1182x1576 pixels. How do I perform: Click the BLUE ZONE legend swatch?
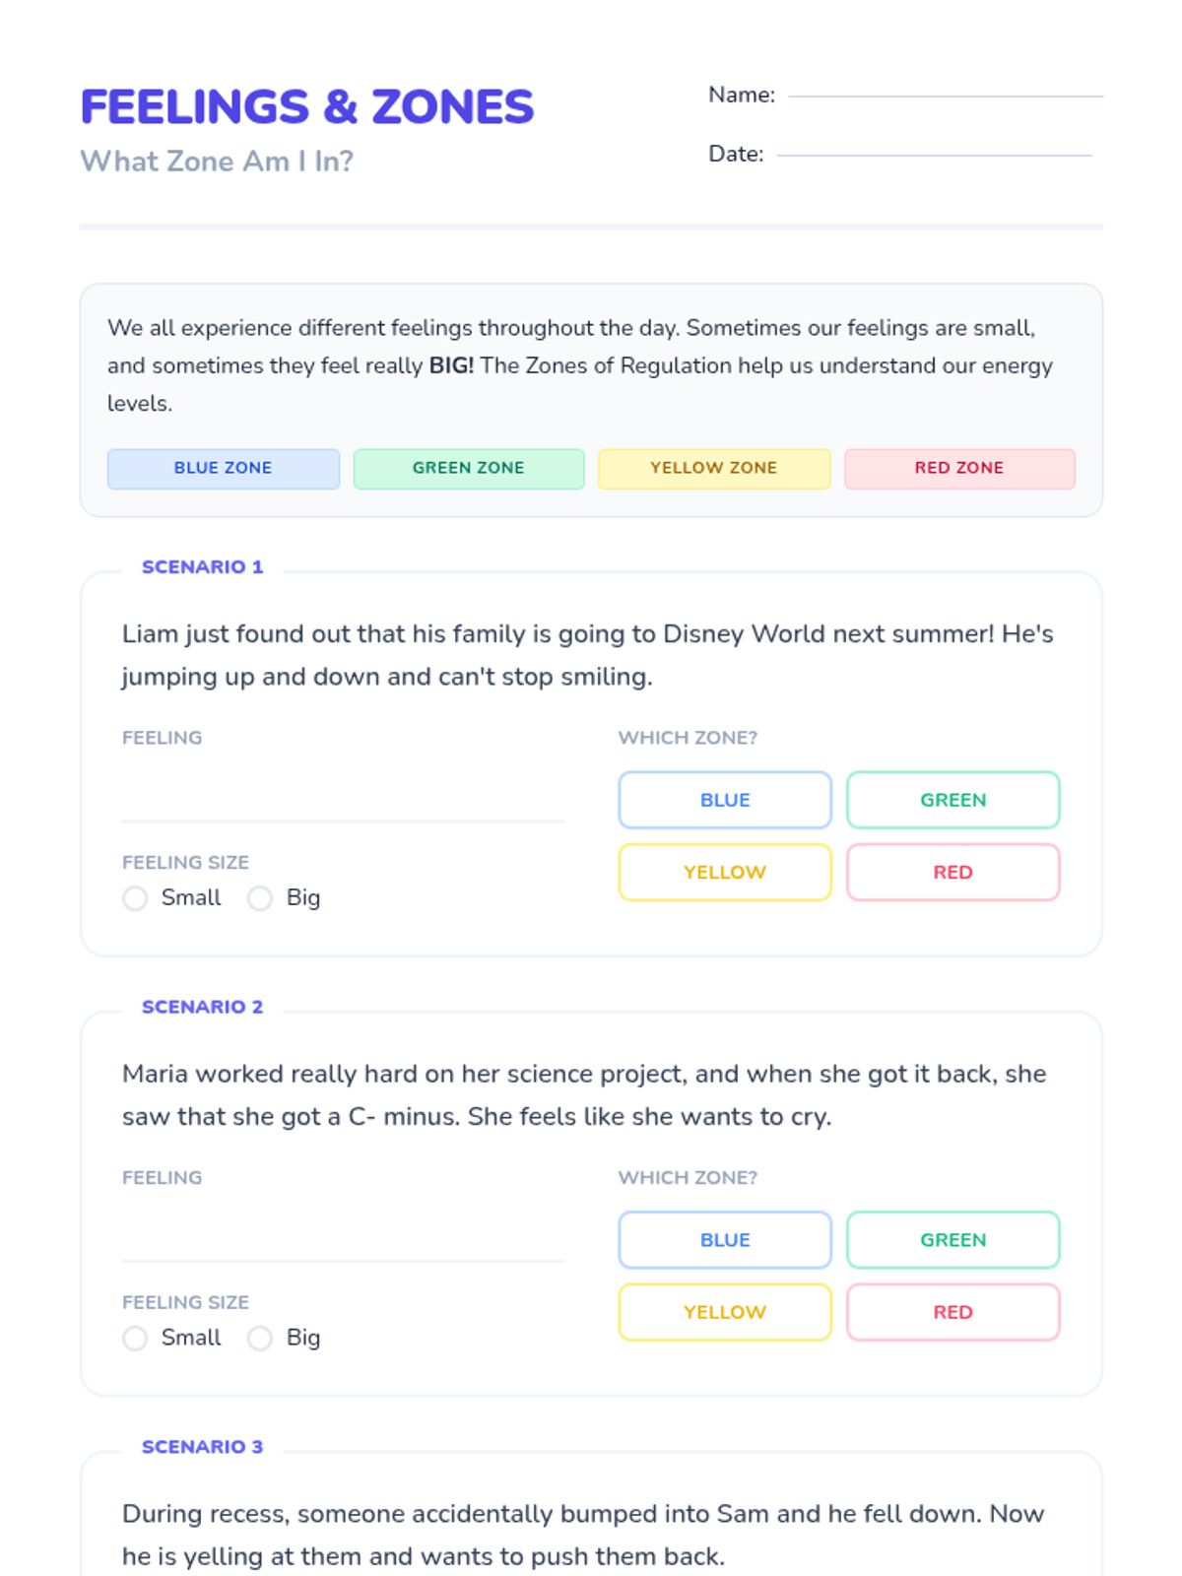[224, 469]
